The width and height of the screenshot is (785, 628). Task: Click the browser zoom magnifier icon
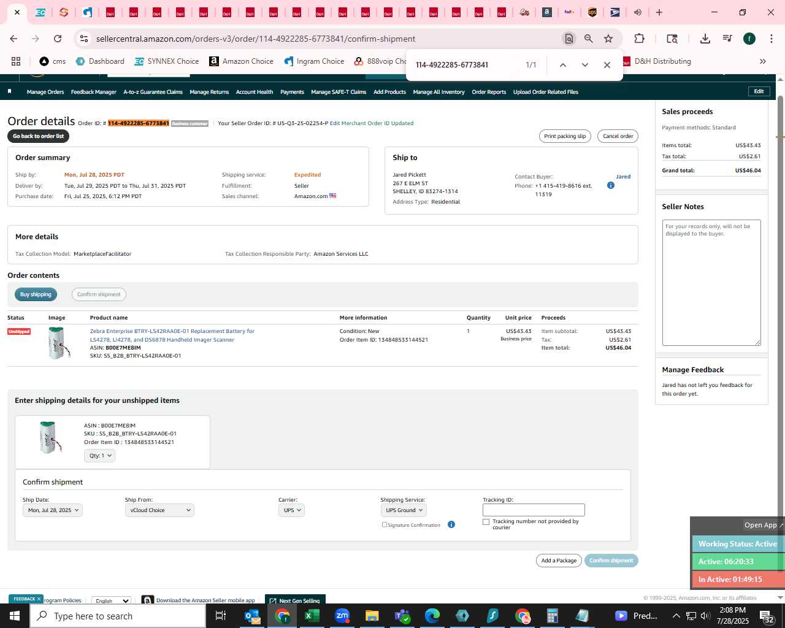pos(589,39)
